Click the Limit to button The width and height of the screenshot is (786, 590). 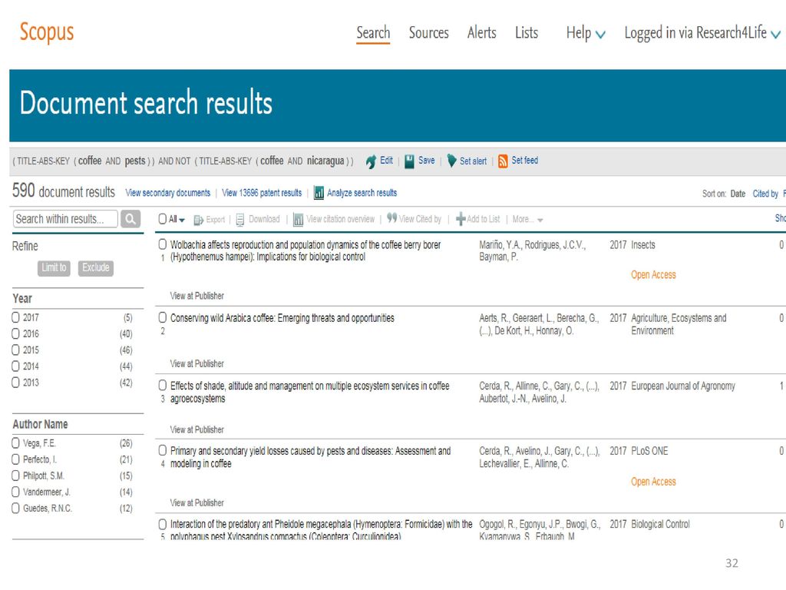click(x=54, y=268)
